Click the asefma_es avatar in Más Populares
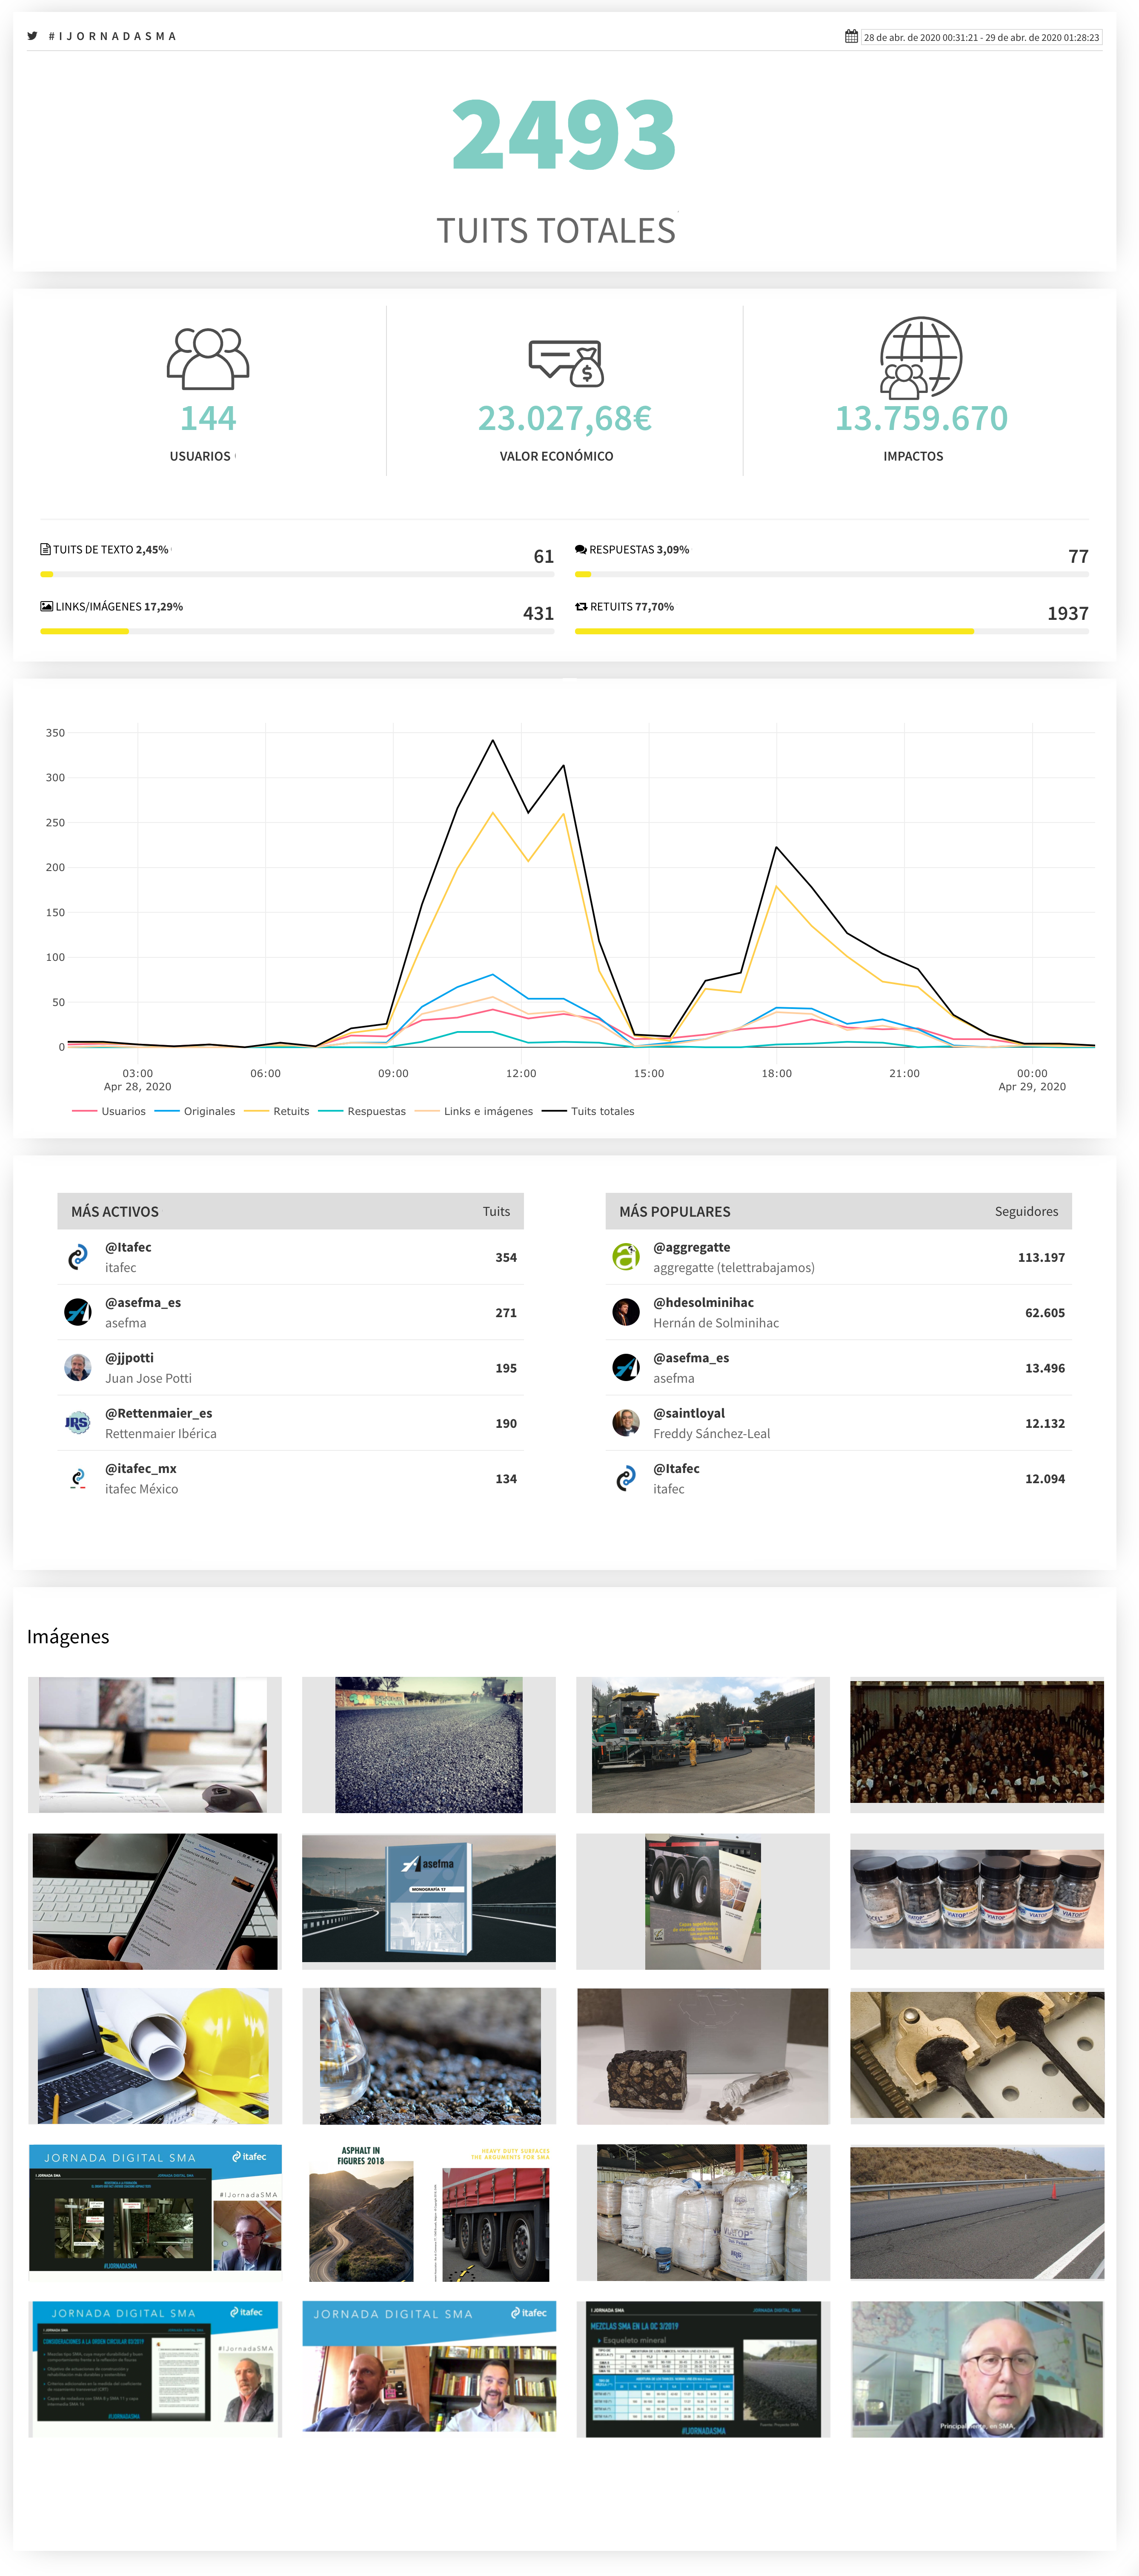The image size is (1139, 2576). pyautogui.click(x=626, y=1367)
